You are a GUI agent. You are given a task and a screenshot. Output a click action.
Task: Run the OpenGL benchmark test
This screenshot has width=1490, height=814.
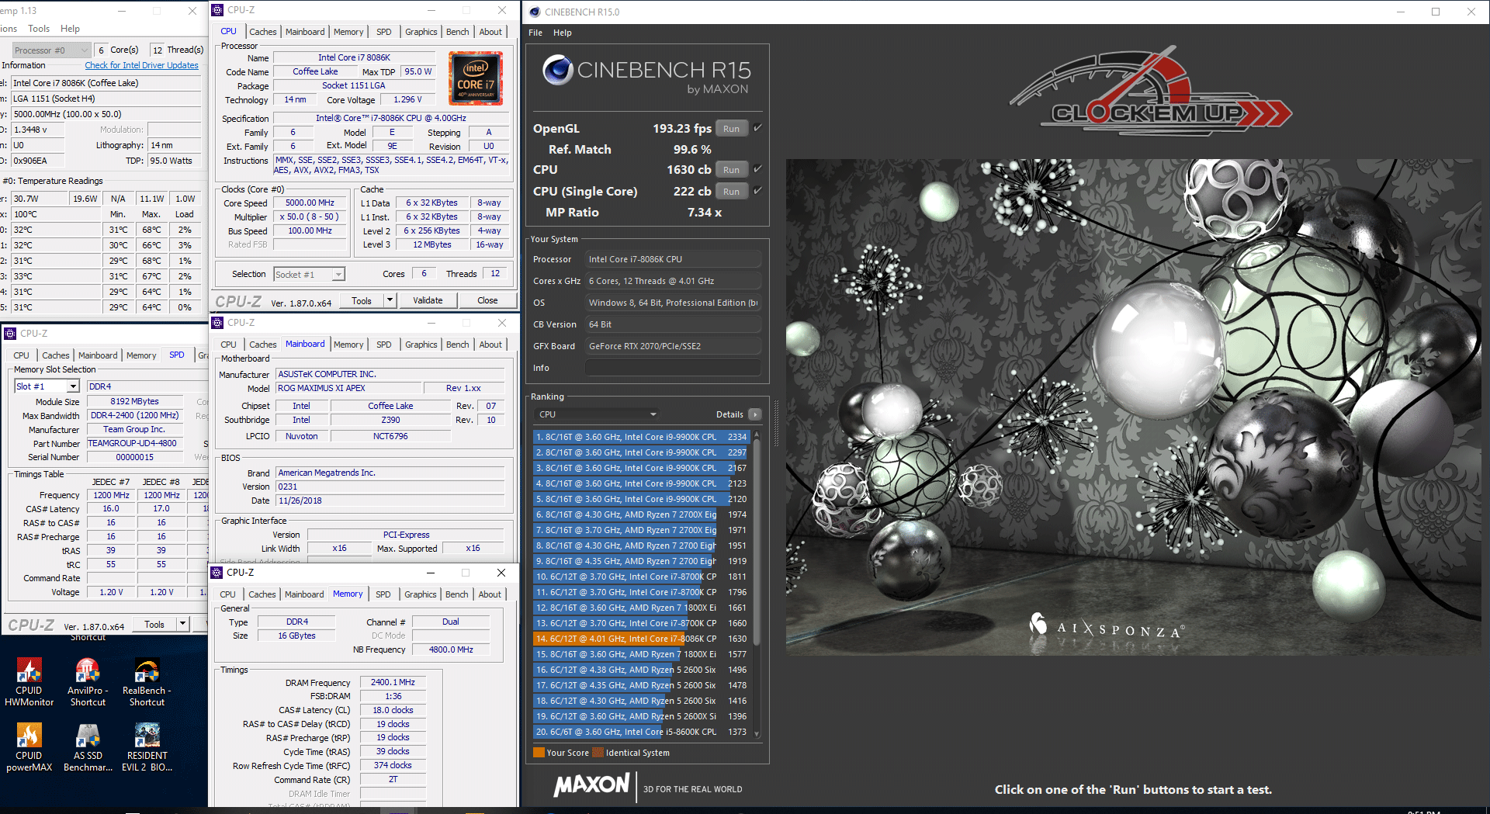click(x=731, y=129)
